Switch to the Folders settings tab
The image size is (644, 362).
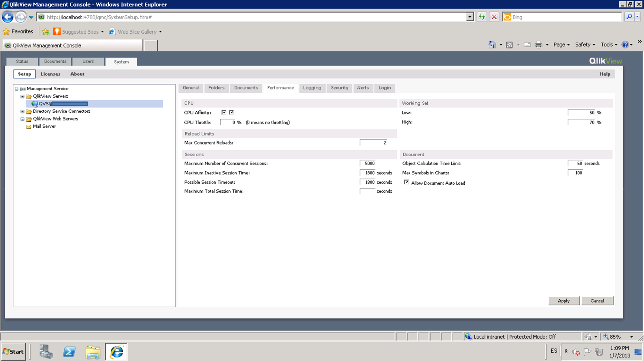point(216,88)
